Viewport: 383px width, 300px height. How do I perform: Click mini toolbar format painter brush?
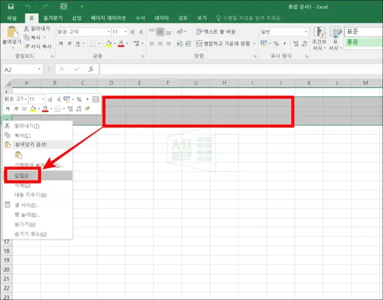[x=87, y=109]
